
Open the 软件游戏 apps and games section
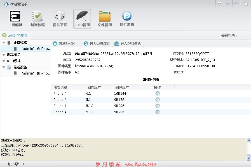[127, 19]
